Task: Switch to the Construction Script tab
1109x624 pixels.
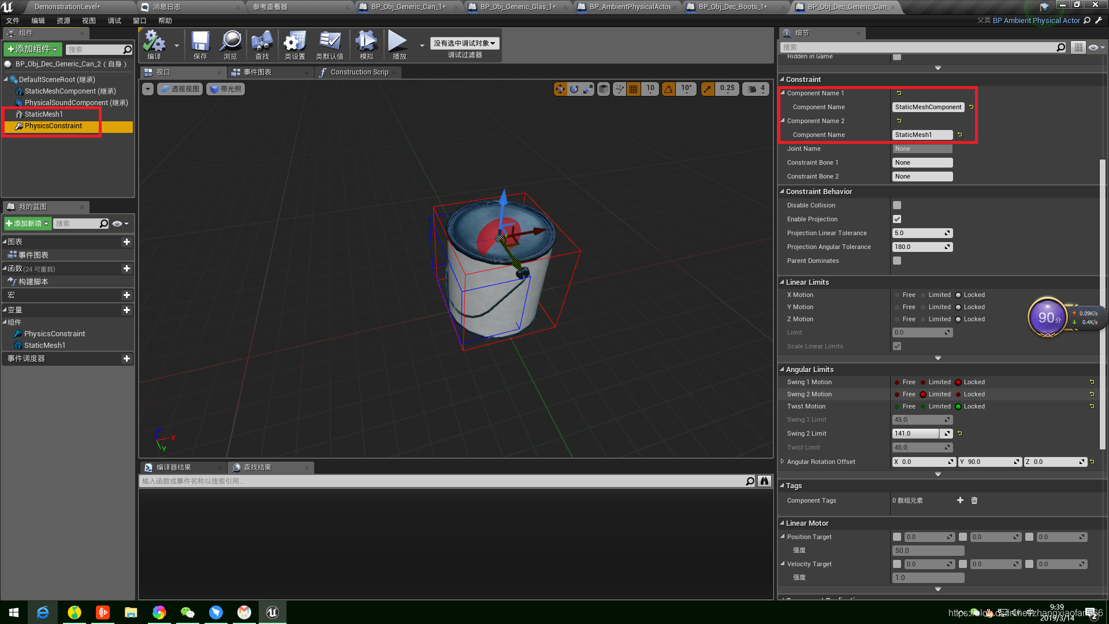Action: pyautogui.click(x=359, y=72)
